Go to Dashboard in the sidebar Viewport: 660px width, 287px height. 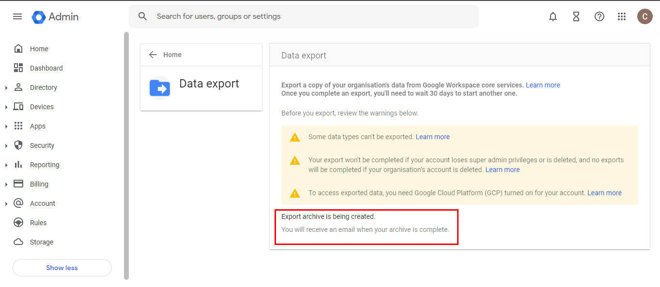pos(46,68)
